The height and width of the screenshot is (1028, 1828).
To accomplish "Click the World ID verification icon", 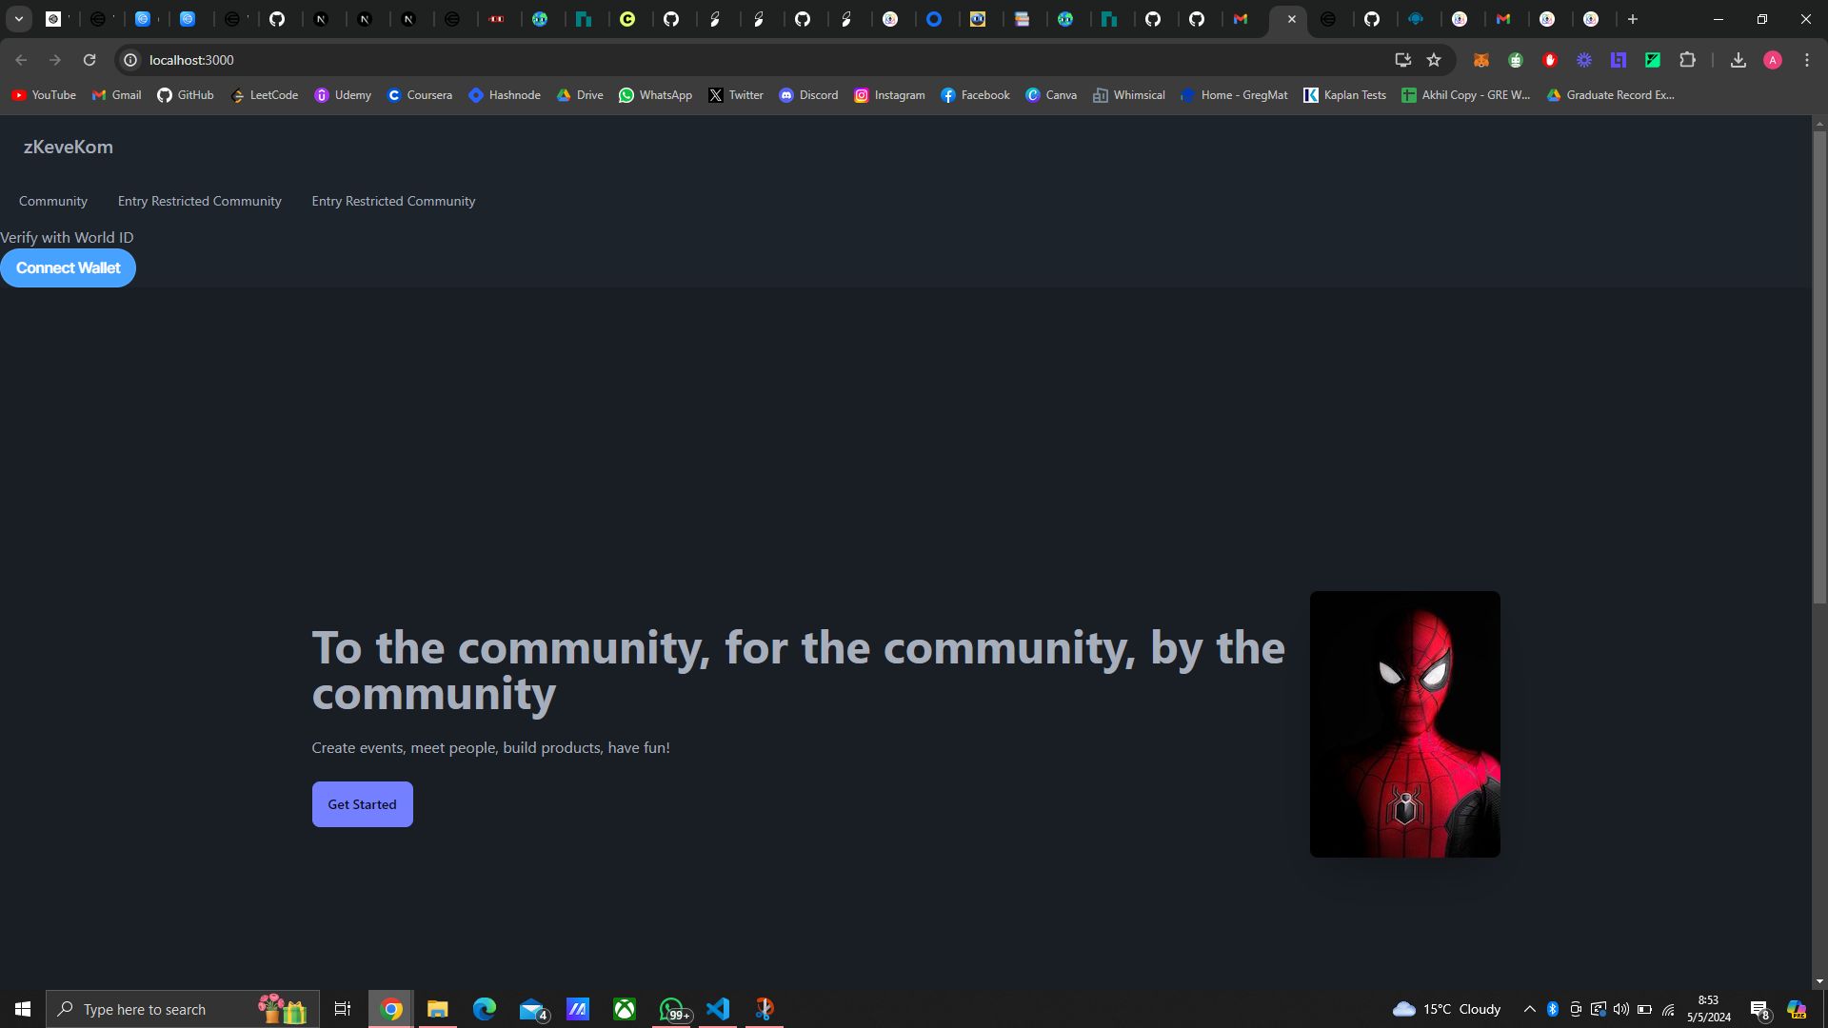I will (67, 237).
